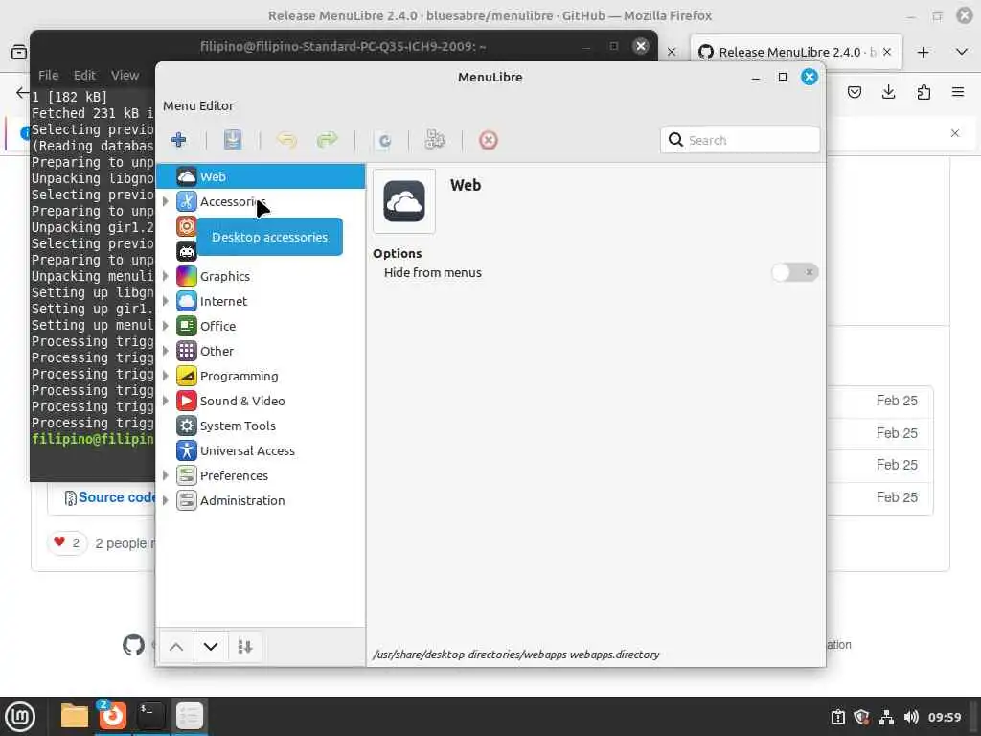The width and height of the screenshot is (981, 736).
Task: Open a new Firefox tab
Action: click(x=923, y=52)
